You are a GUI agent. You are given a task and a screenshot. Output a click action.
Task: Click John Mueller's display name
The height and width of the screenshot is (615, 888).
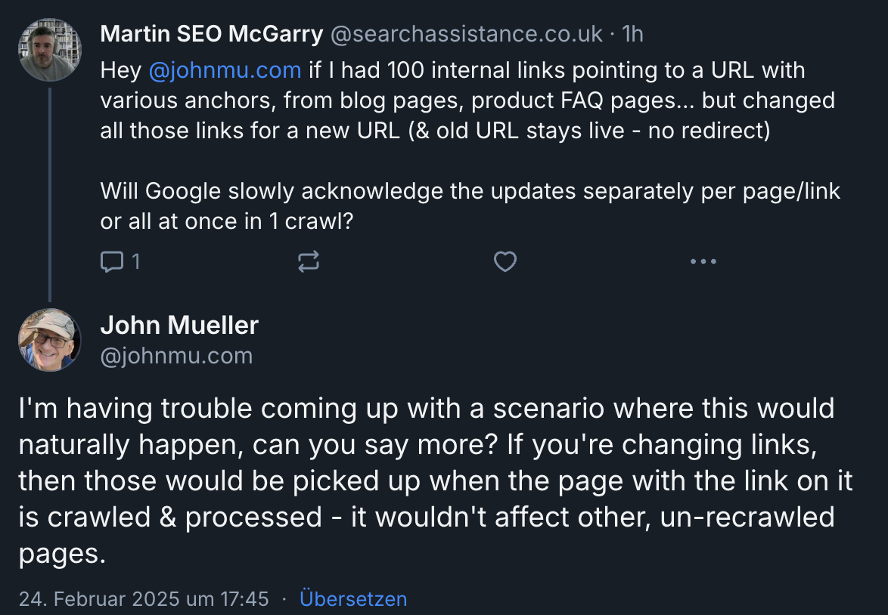point(179,325)
